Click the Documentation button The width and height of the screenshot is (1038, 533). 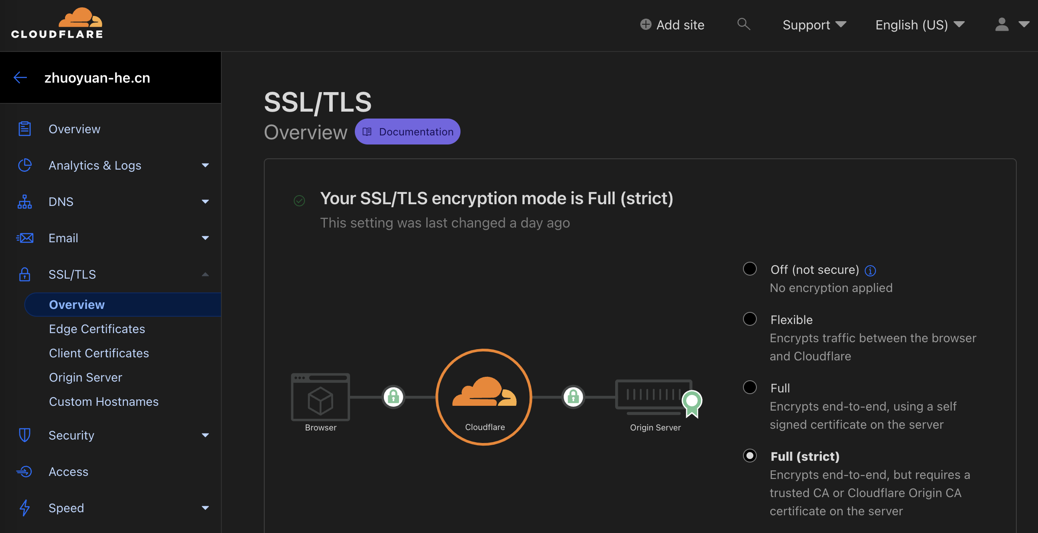(408, 132)
